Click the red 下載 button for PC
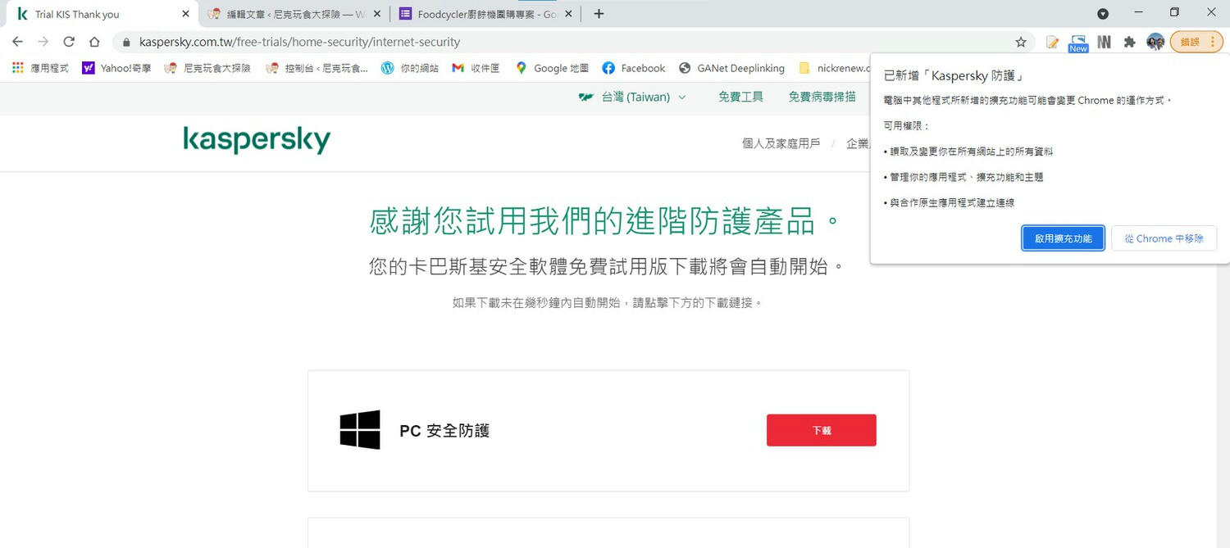The image size is (1230, 548). [822, 430]
